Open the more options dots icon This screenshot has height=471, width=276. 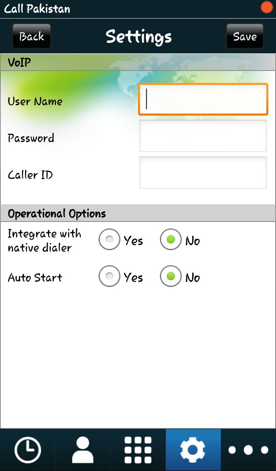pos(248,450)
